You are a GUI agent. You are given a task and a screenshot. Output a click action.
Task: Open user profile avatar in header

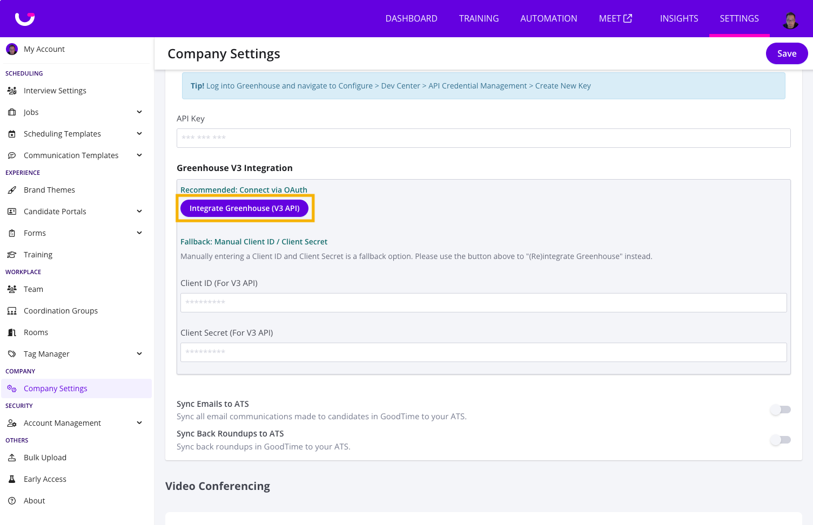790,20
